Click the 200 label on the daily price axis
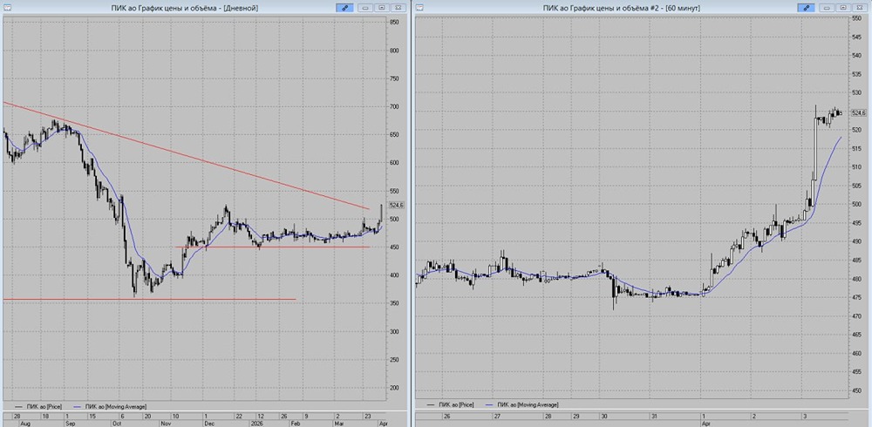The image size is (872, 427). point(395,388)
